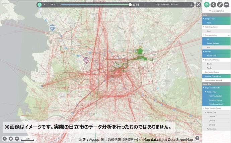Screen dimensions: 231x143
Task: Zoom out the map with minus button
Action: (5, 138)
